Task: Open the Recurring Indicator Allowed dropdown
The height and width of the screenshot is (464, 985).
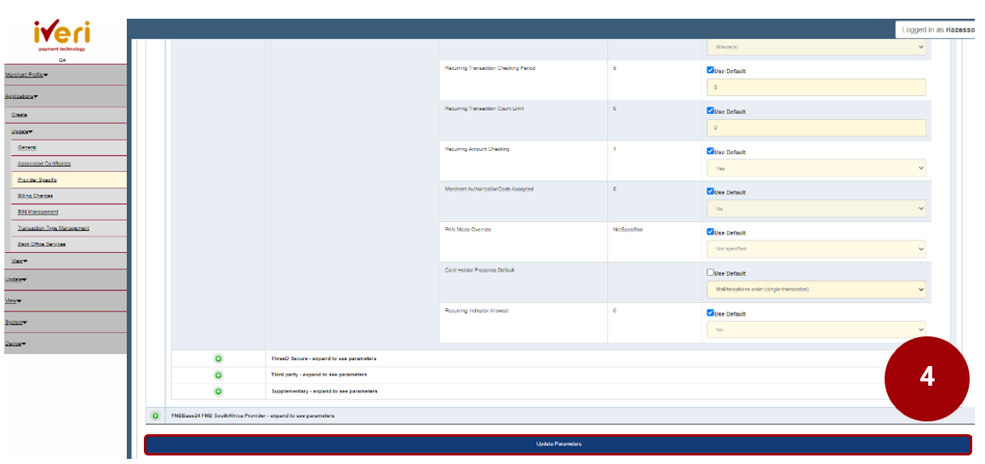Action: [816, 329]
